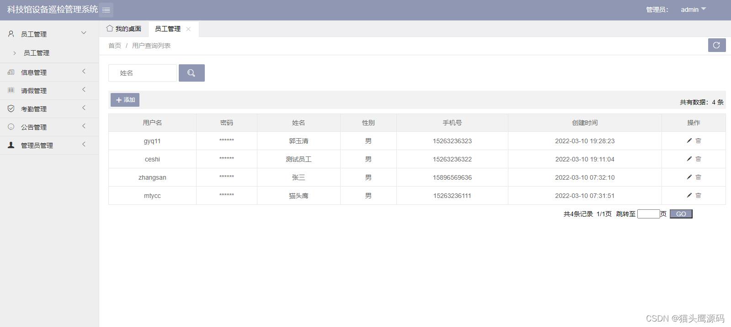Click the 姓名 search input field
Viewport: 731px width, 327px height.
coord(142,73)
